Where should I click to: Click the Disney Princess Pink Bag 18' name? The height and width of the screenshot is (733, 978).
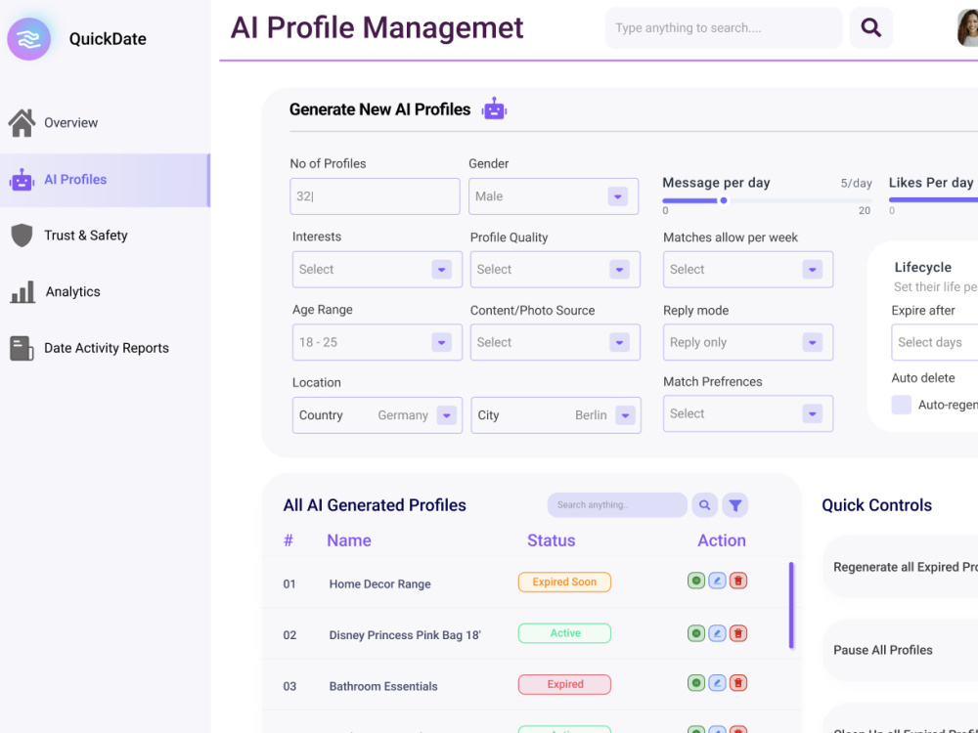coord(405,635)
